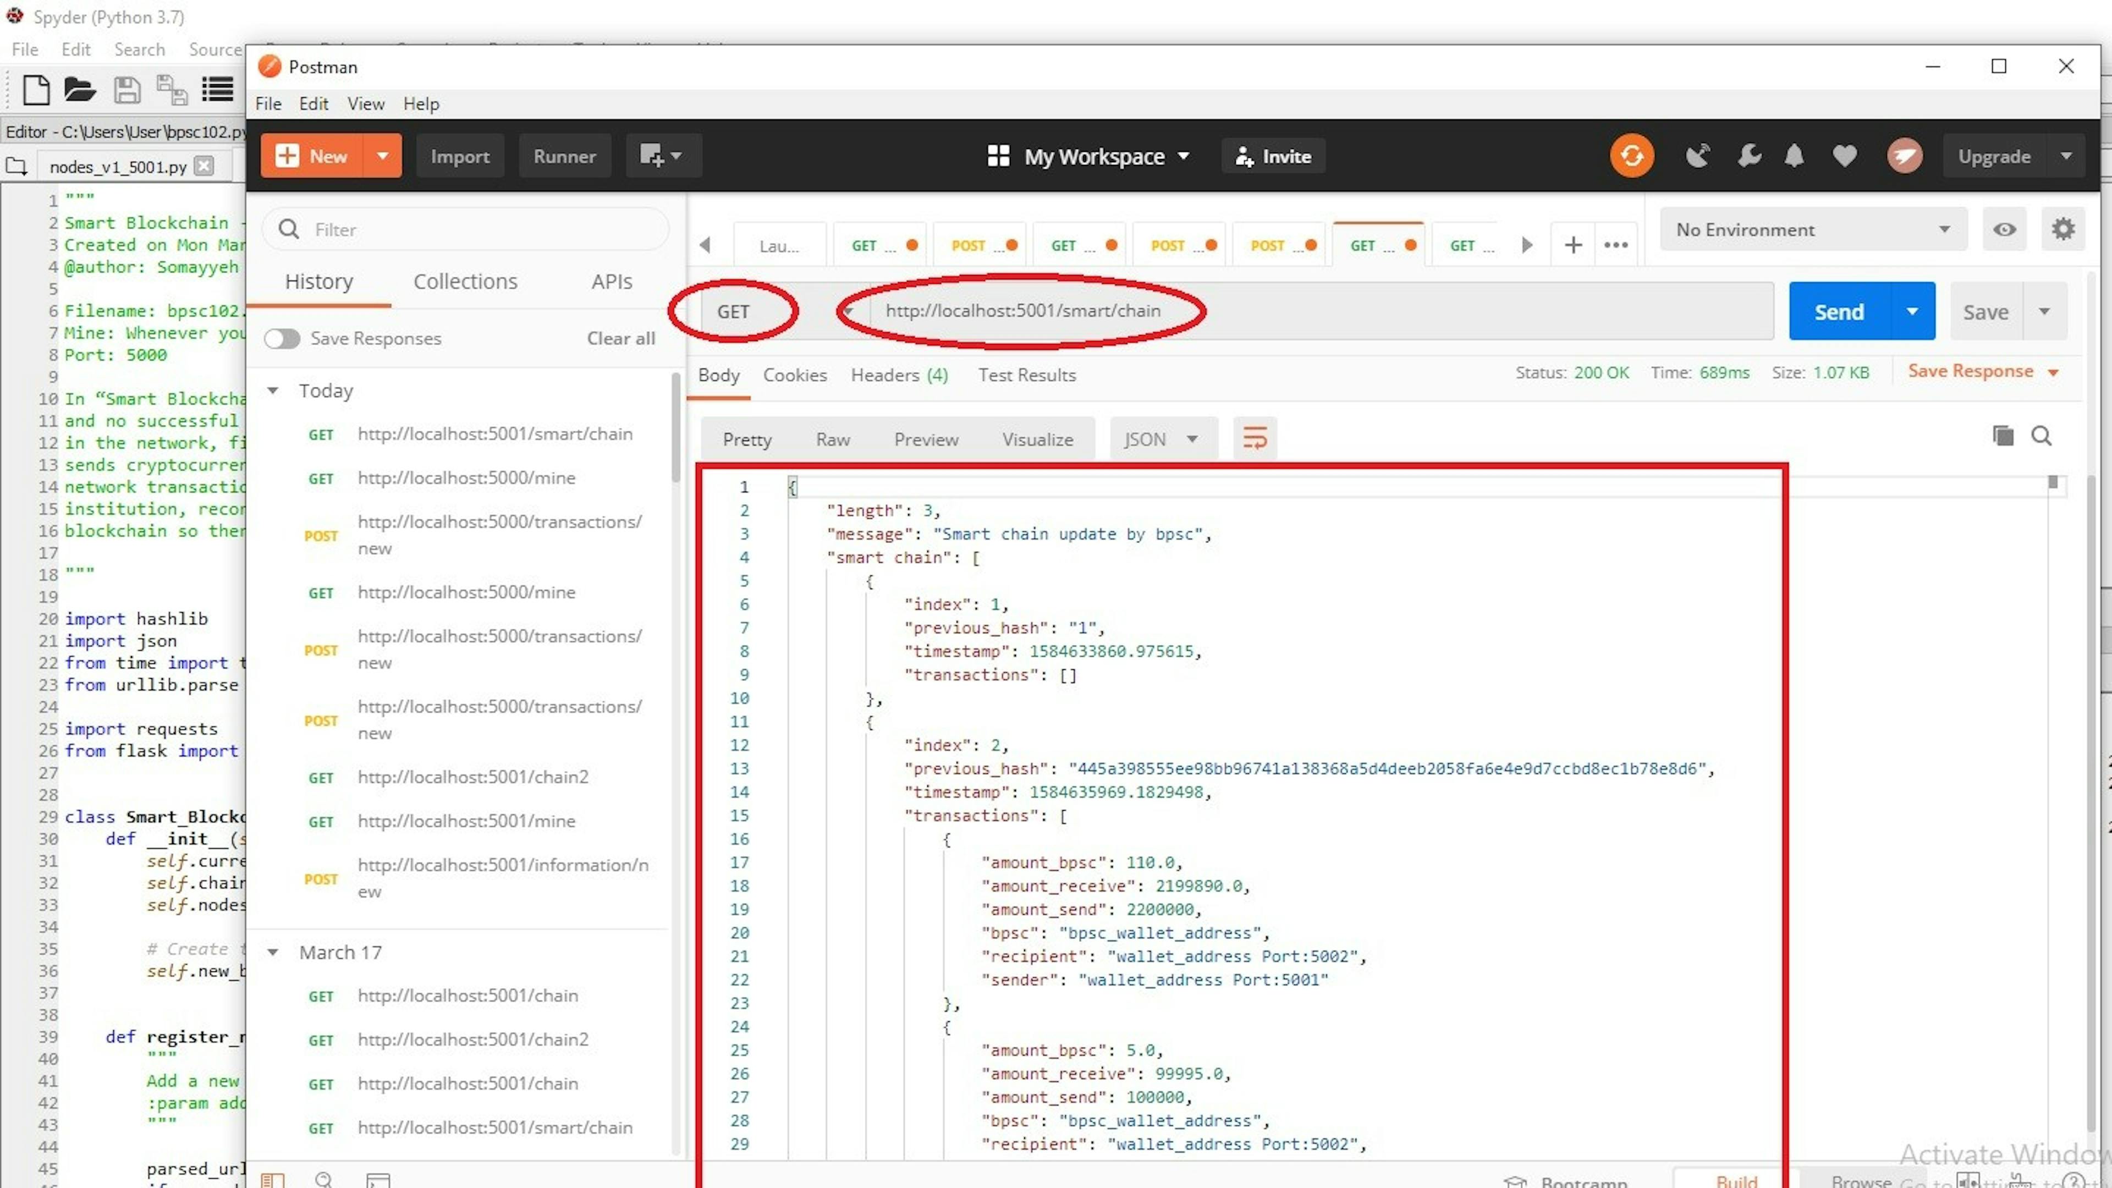Open the Headers (4) response tab
2112x1188 pixels.
point(899,375)
